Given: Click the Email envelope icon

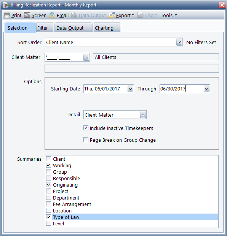Looking at the screenshot, I should pyautogui.click(x=52, y=15).
